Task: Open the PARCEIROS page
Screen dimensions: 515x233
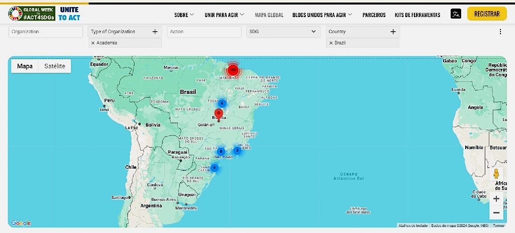Action: (x=374, y=15)
